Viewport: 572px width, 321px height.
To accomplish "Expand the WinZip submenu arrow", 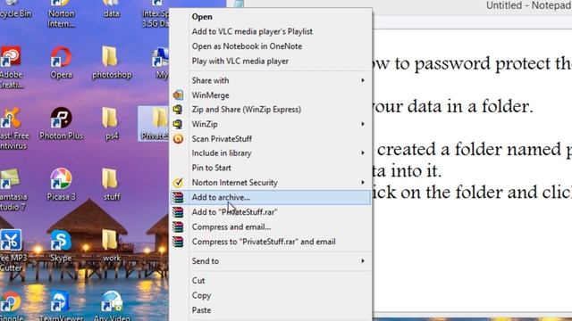I will pos(363,124).
